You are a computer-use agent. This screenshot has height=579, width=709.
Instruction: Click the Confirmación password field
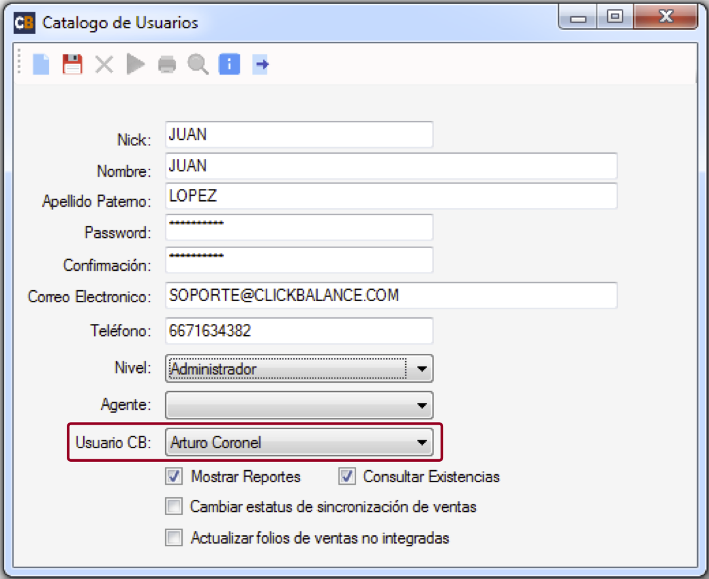299,260
